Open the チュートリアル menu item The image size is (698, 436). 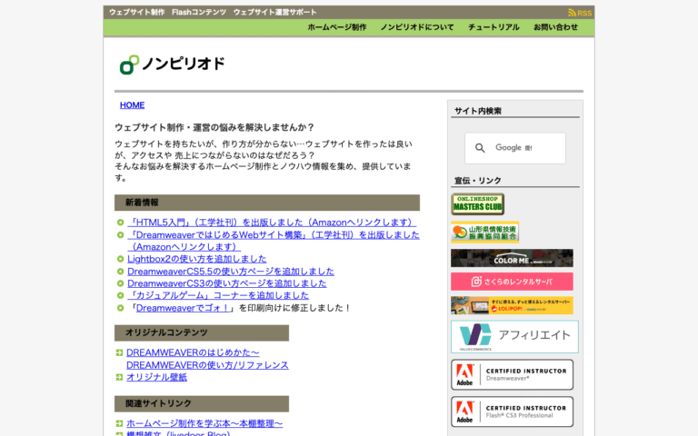click(494, 27)
